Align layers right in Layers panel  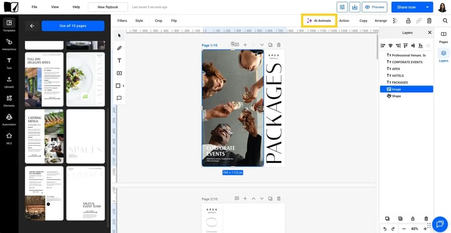click(x=398, y=46)
